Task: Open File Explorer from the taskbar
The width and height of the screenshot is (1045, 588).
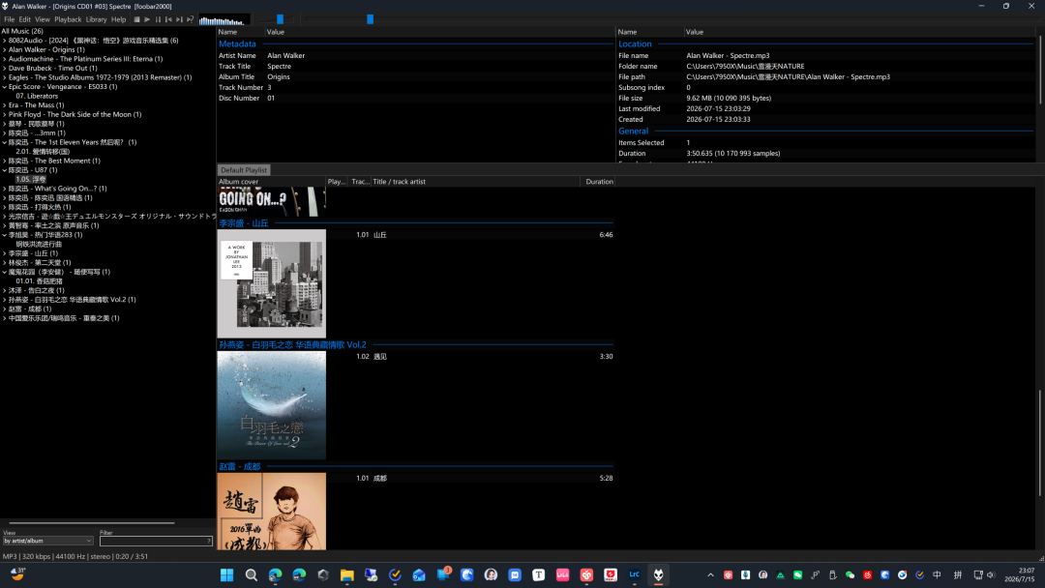Action: pos(347,574)
